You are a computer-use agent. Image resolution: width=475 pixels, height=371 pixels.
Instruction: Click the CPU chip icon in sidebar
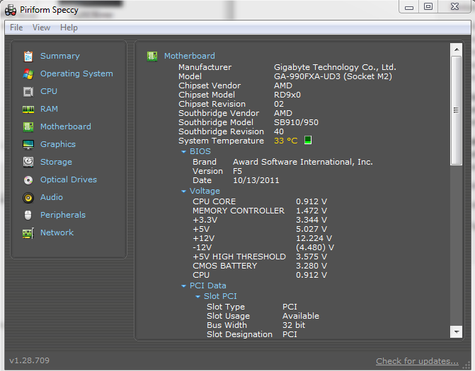point(28,92)
